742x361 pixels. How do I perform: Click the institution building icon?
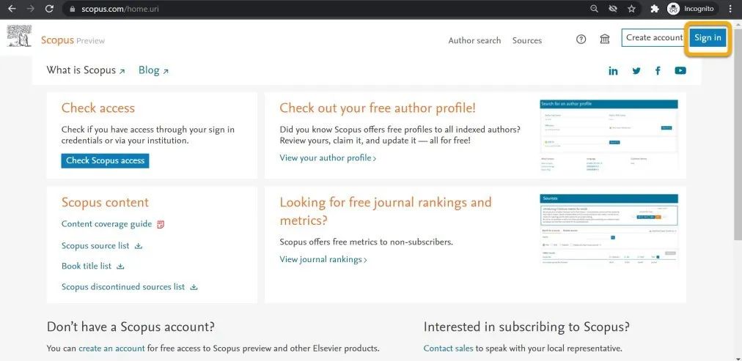pos(605,40)
